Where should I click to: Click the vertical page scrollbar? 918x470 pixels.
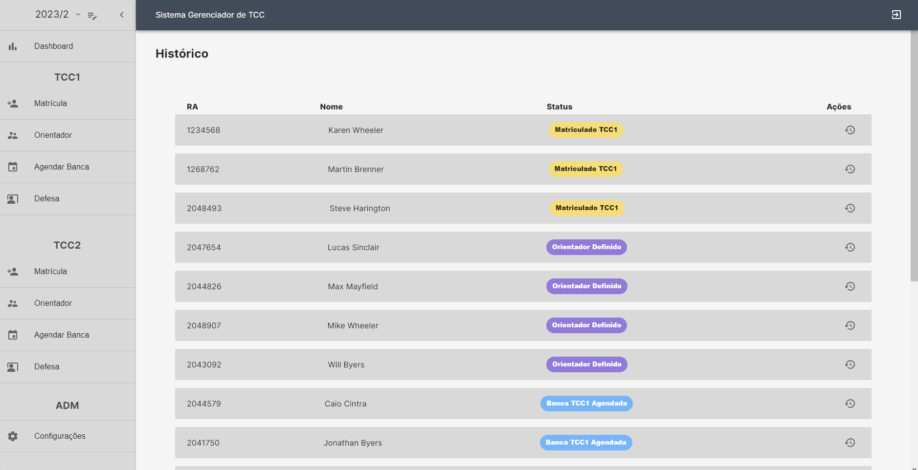(x=914, y=156)
